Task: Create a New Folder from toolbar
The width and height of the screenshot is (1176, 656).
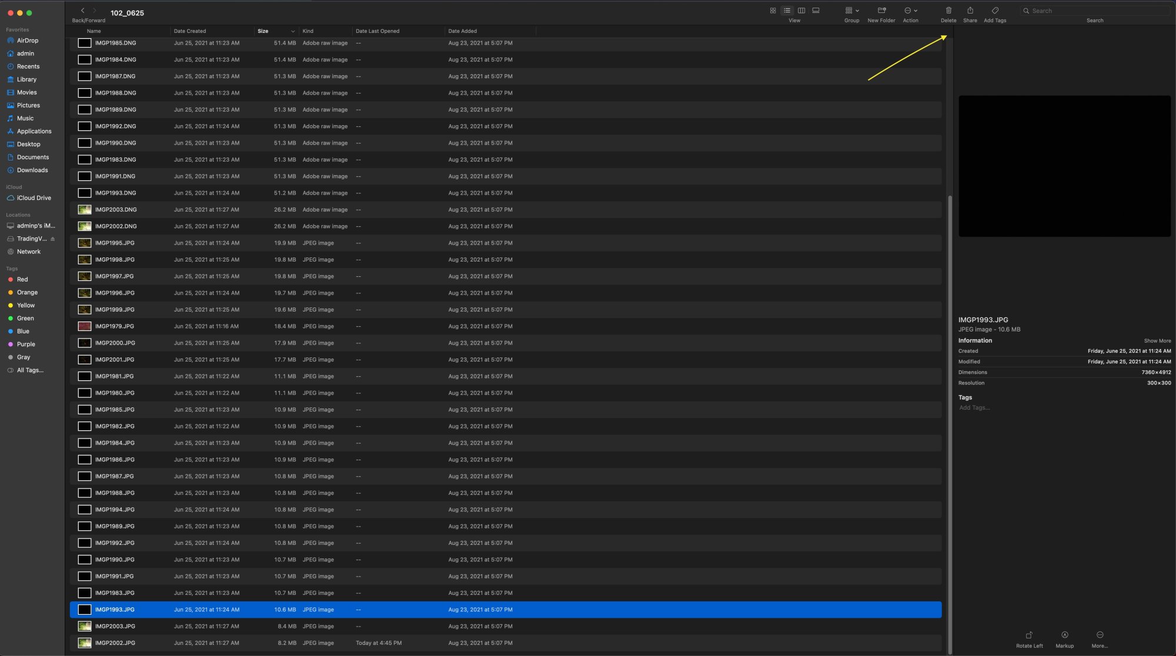Action: point(881,11)
